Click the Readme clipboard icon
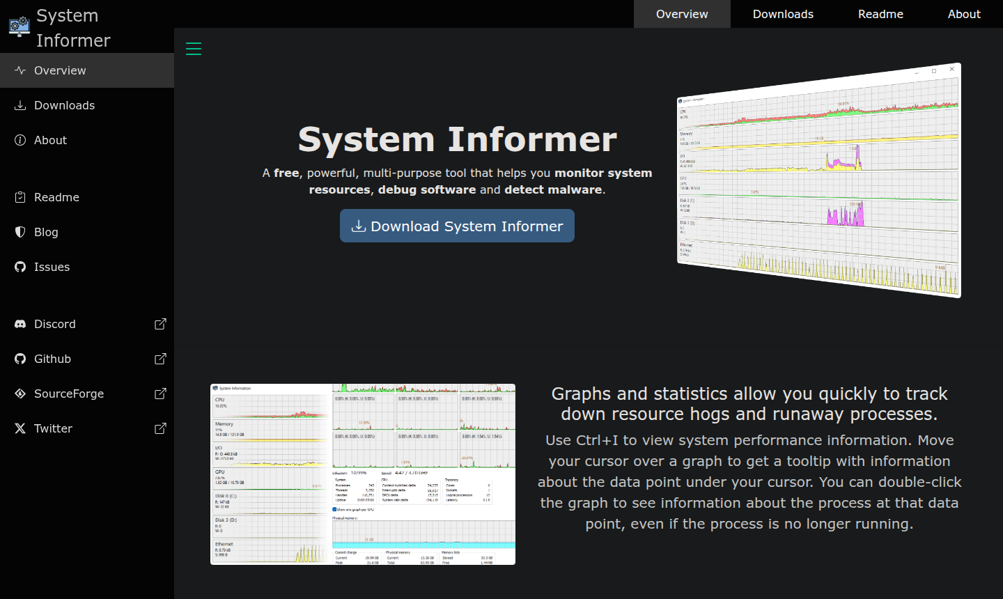The width and height of the screenshot is (1003, 599). [20, 197]
